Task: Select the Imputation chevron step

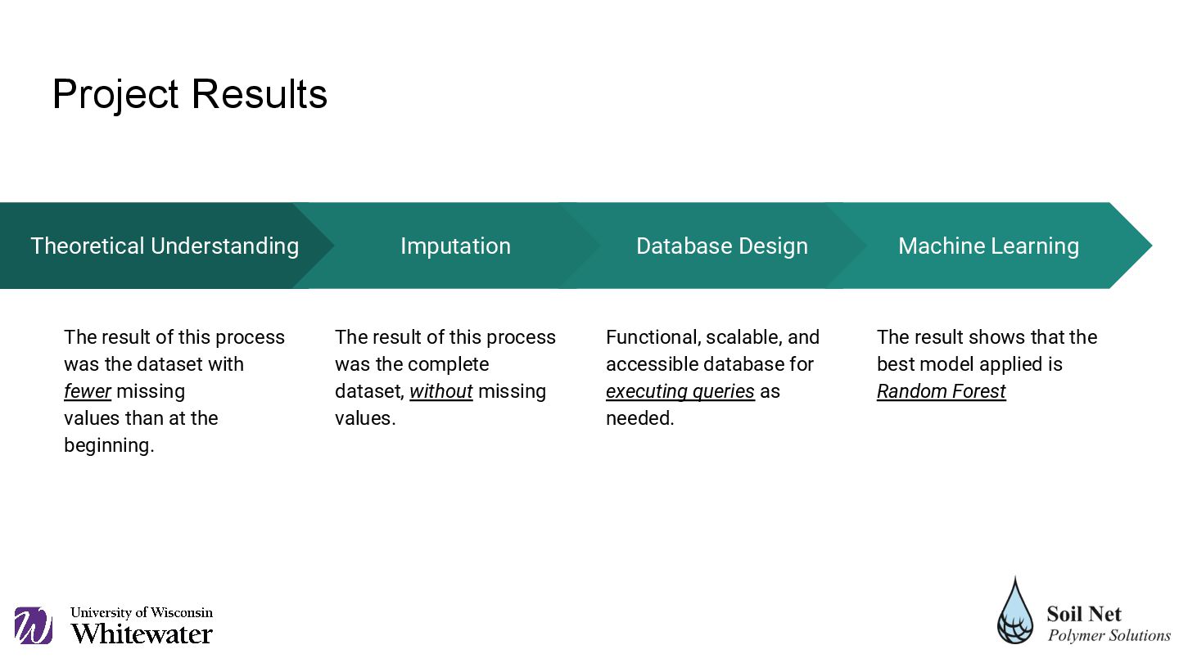Action: pos(455,246)
